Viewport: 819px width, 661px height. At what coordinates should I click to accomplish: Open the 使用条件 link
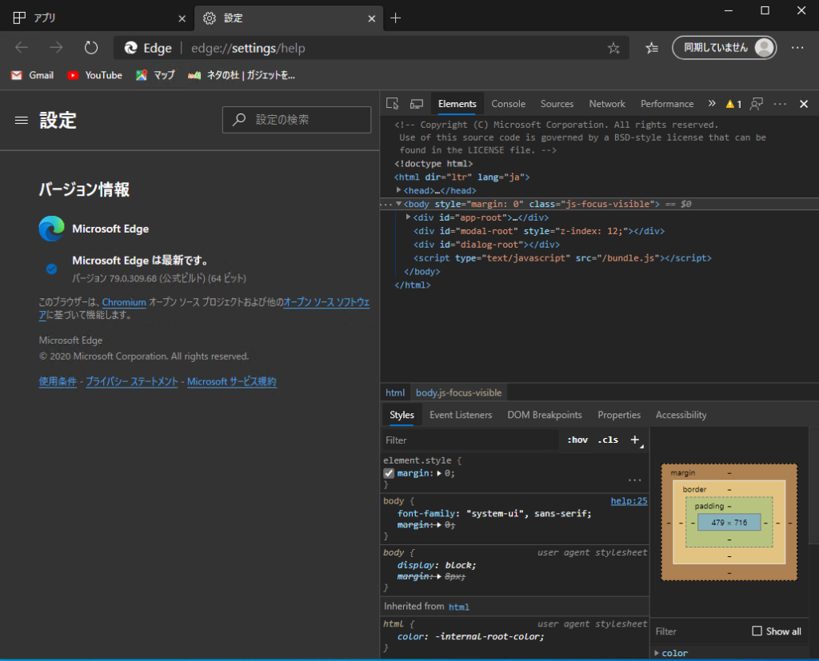point(58,381)
